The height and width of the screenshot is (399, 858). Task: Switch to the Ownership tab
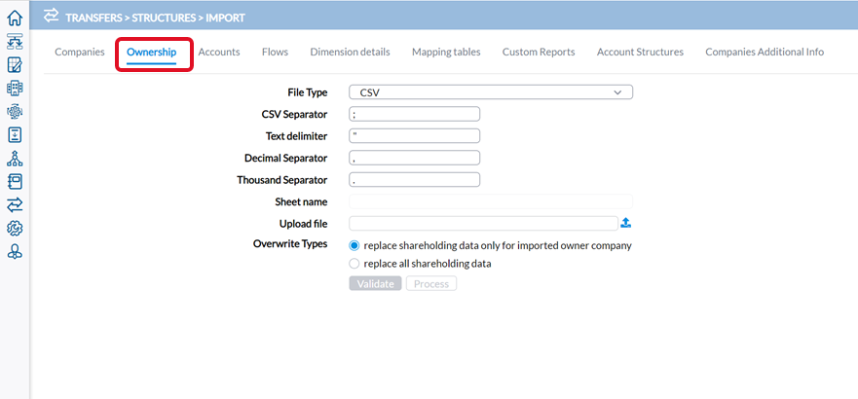[x=152, y=52]
